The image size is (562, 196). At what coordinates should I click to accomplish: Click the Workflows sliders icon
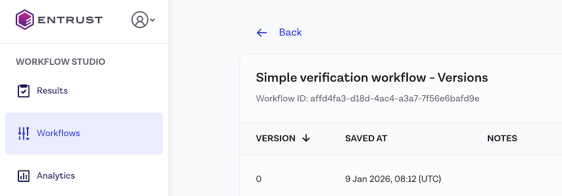pos(24,133)
